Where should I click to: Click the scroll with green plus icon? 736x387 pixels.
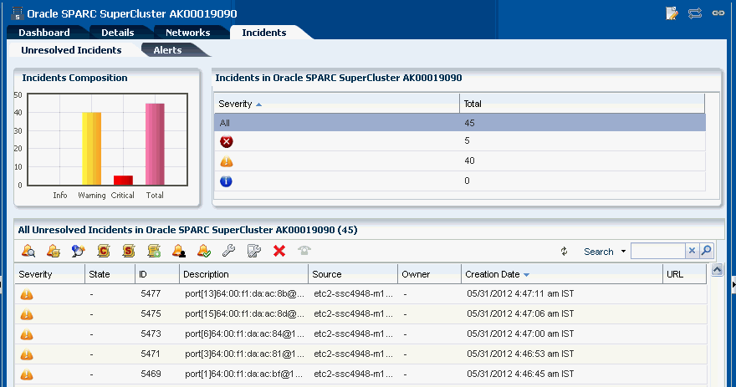154,251
